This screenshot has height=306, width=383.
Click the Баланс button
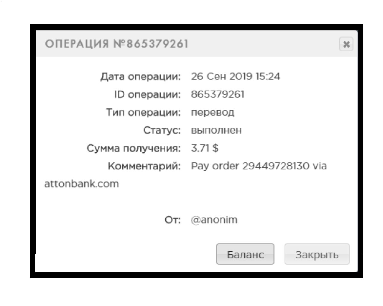(245, 254)
